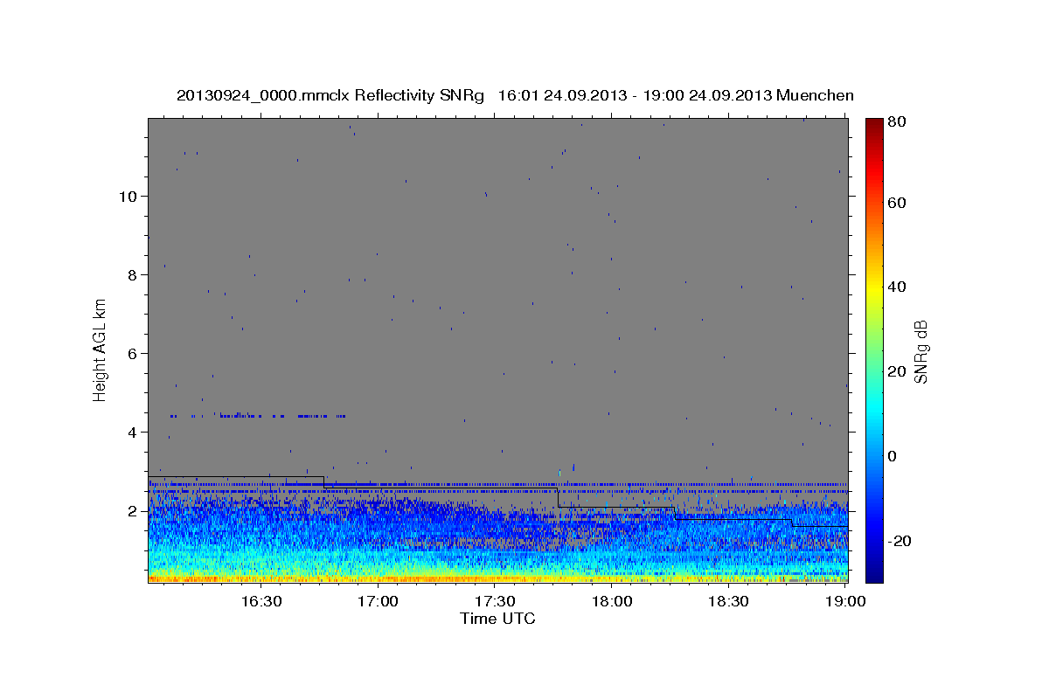
Task: Click the plot title '20130924_0000.mmclx Reflectivity SNRg'
Action: pos(330,95)
